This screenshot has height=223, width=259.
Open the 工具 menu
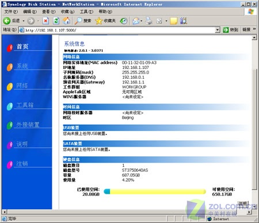click(86, 11)
